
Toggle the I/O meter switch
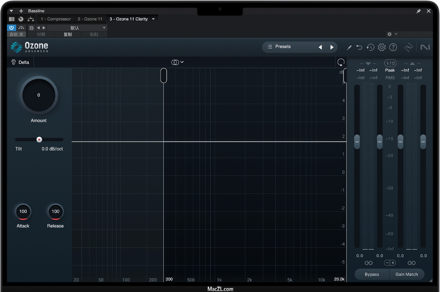pyautogui.click(x=390, y=63)
